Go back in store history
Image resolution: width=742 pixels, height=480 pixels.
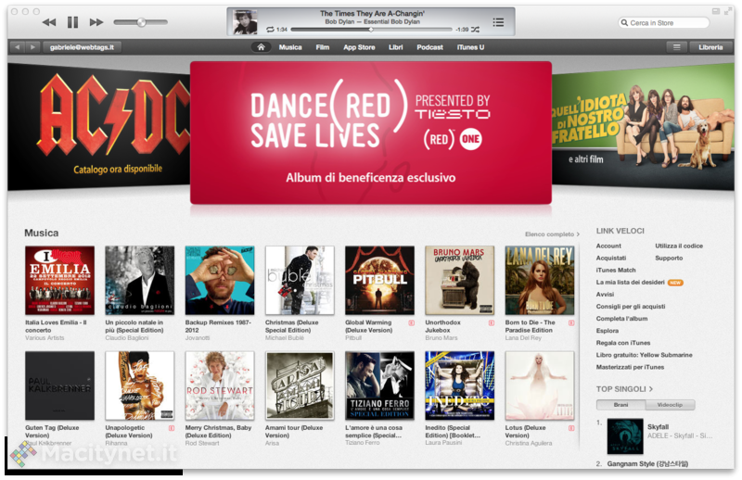(18, 47)
